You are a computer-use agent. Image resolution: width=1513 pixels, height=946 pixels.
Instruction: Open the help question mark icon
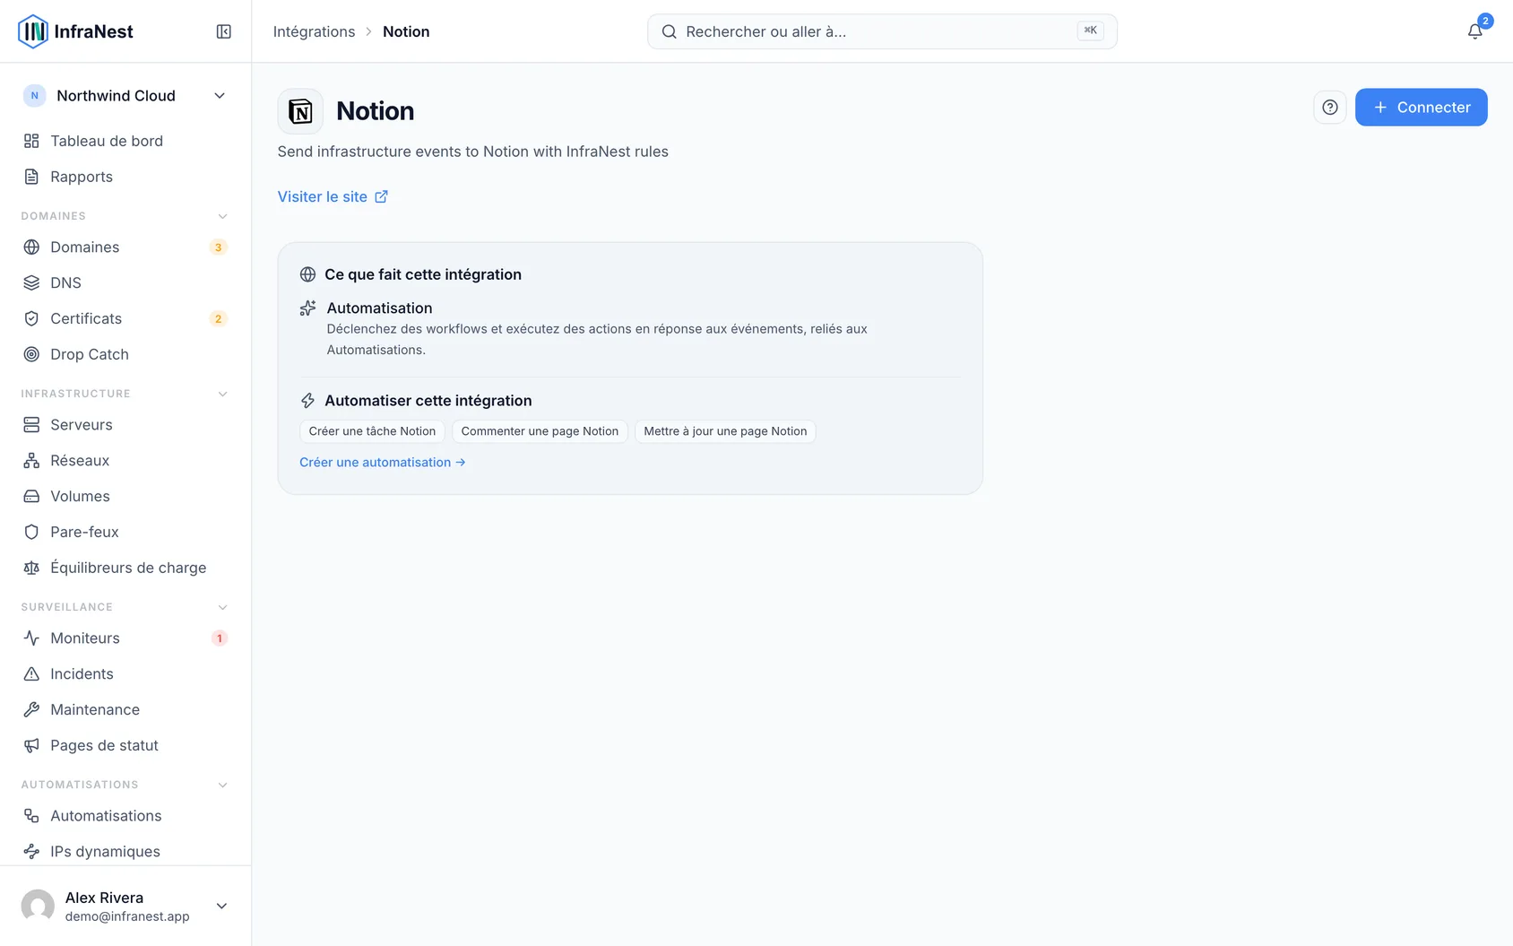[1330, 108]
